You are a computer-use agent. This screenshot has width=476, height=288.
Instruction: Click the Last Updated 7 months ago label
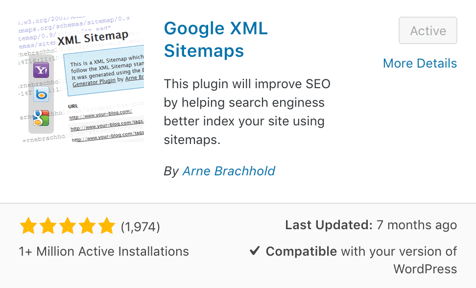click(371, 225)
